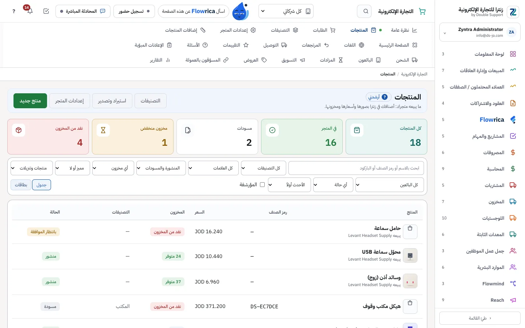The width and height of the screenshot is (525, 328).
Task: Open the الطلبات tab
Action: (324, 30)
